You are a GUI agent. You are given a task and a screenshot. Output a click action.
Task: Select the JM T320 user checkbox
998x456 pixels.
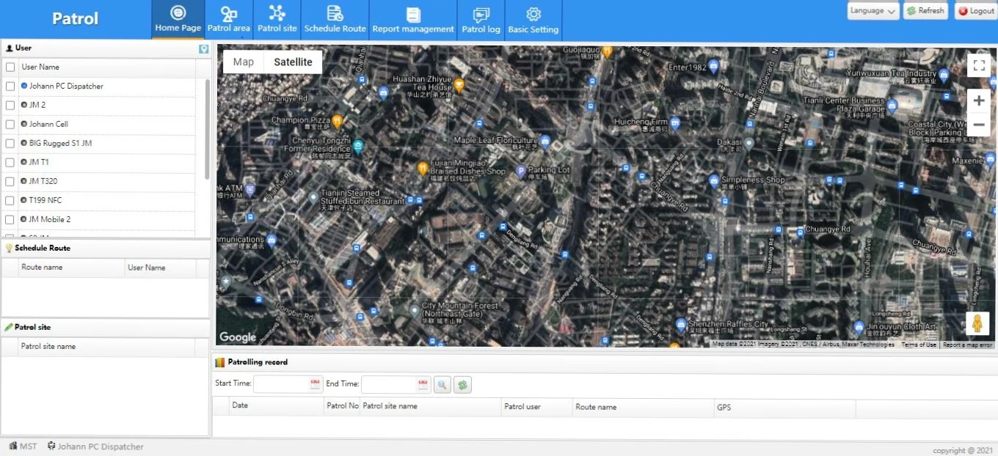click(10, 182)
